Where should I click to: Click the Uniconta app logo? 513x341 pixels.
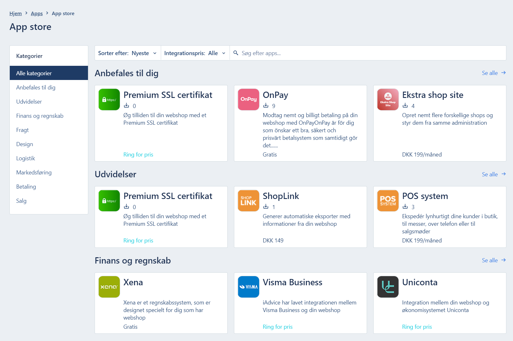[x=388, y=287]
